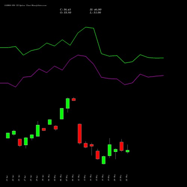Click the low value 'L: 31.00'
The image size is (187, 187).
(x=95, y=13)
